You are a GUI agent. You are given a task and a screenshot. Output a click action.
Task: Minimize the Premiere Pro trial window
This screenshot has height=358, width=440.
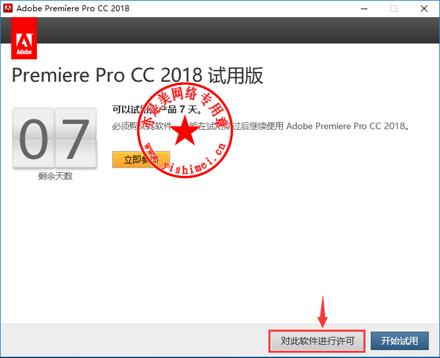tap(364, 9)
